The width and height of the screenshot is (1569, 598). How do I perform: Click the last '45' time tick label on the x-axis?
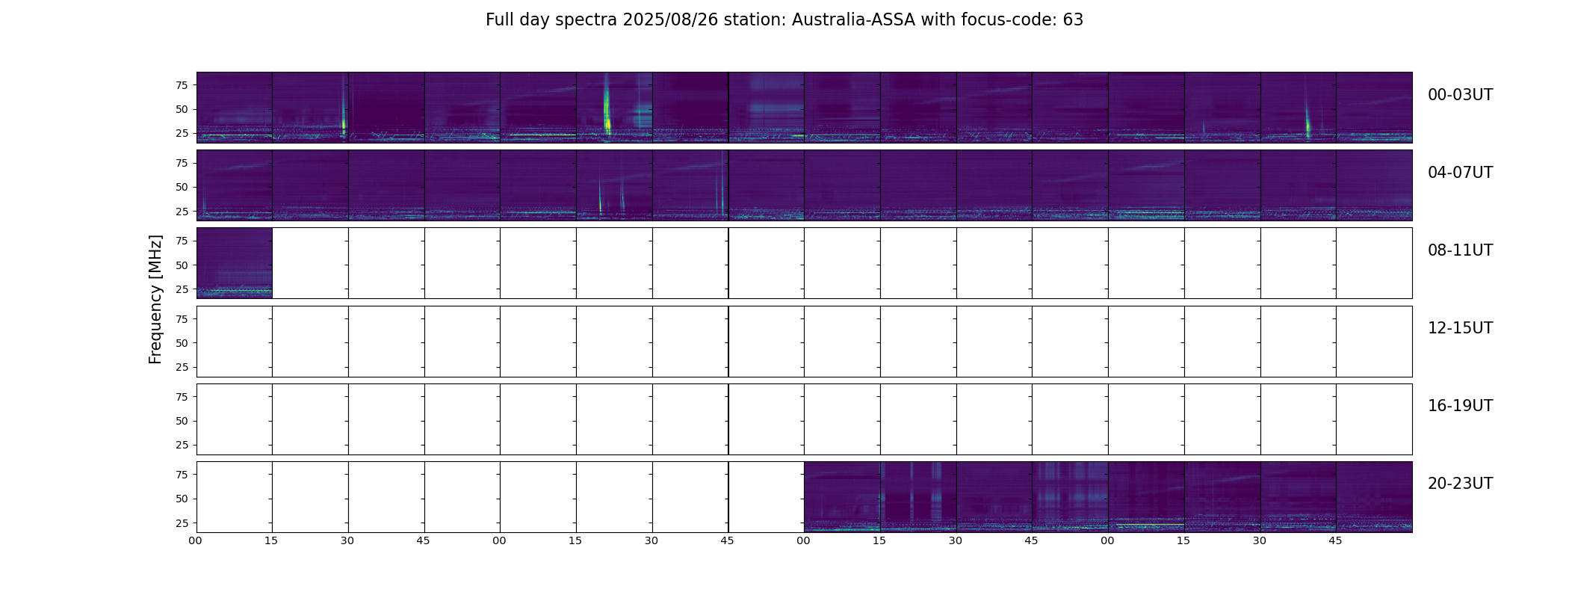(x=1335, y=540)
